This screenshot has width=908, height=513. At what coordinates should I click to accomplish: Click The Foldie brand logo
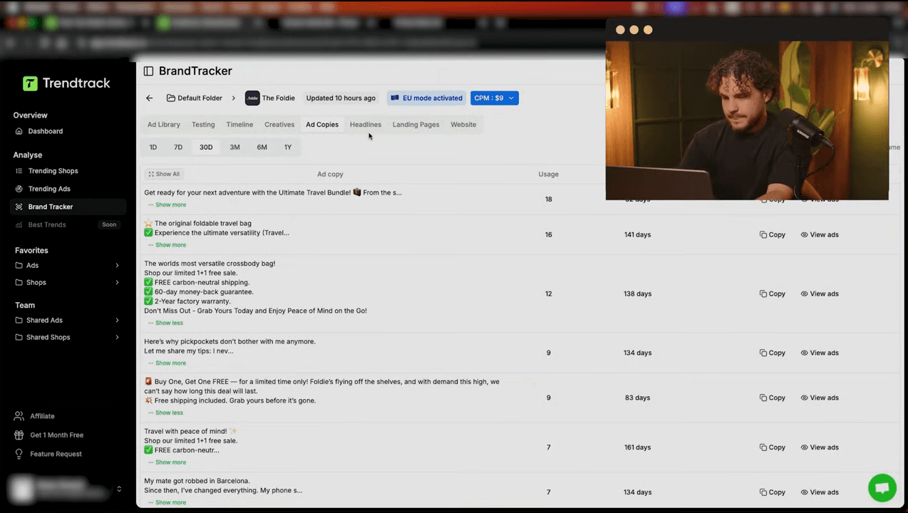point(252,98)
